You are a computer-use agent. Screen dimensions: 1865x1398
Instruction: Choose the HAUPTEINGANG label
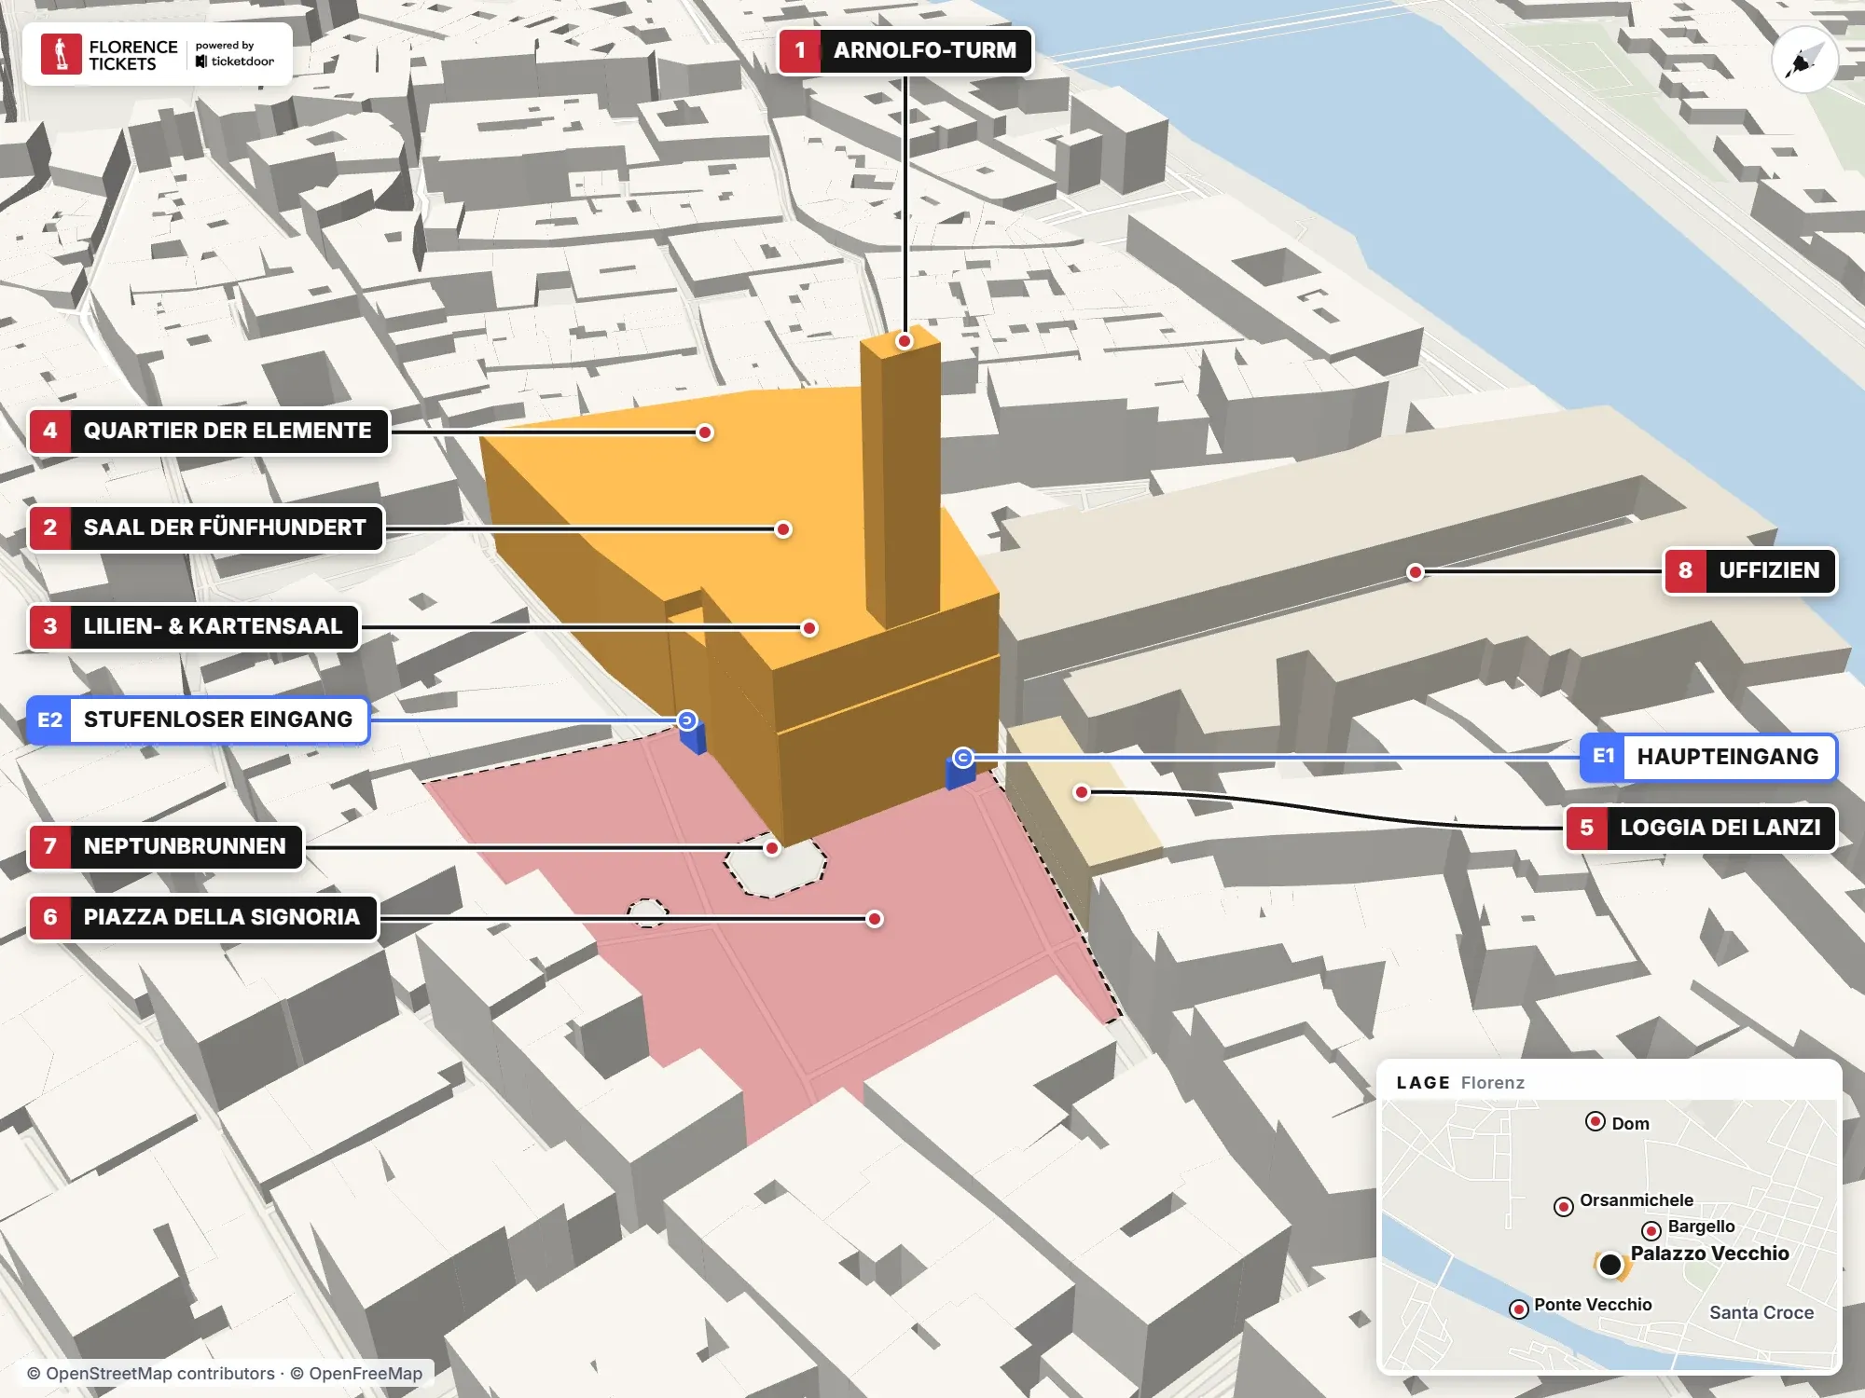pos(1708,757)
